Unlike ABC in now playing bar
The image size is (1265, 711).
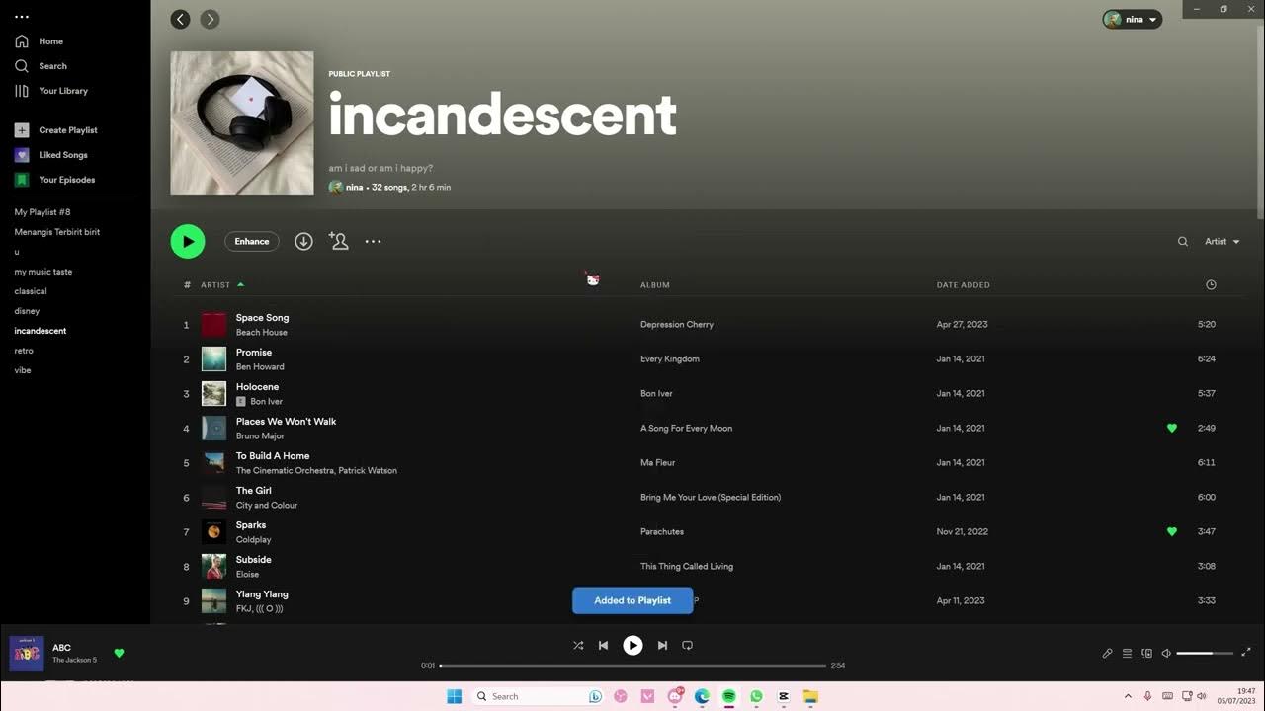(119, 653)
